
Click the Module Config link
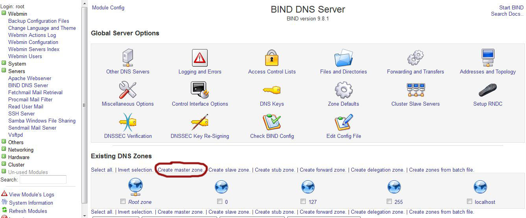[x=108, y=7]
